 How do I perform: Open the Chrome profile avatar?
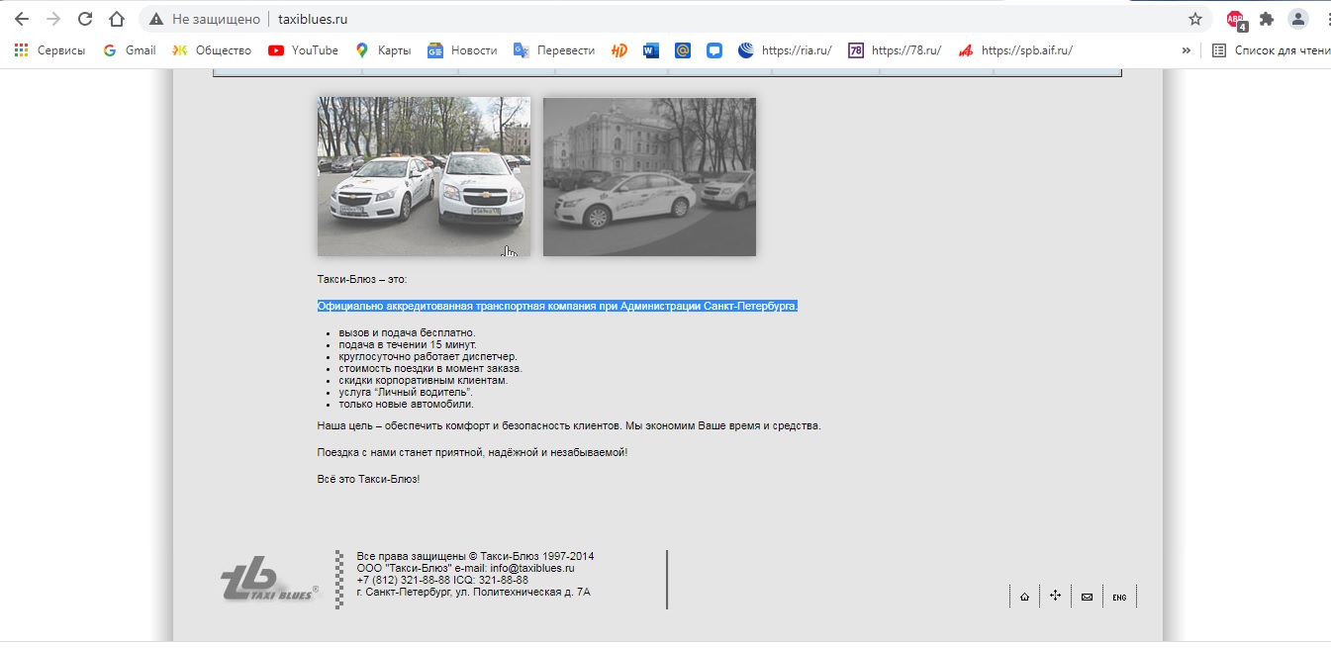1297,19
